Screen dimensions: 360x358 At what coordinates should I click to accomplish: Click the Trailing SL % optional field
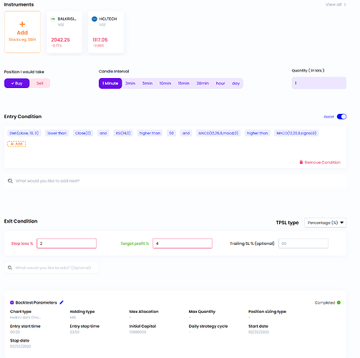303,243
